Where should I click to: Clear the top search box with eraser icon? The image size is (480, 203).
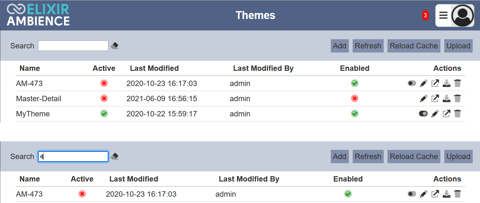click(115, 46)
